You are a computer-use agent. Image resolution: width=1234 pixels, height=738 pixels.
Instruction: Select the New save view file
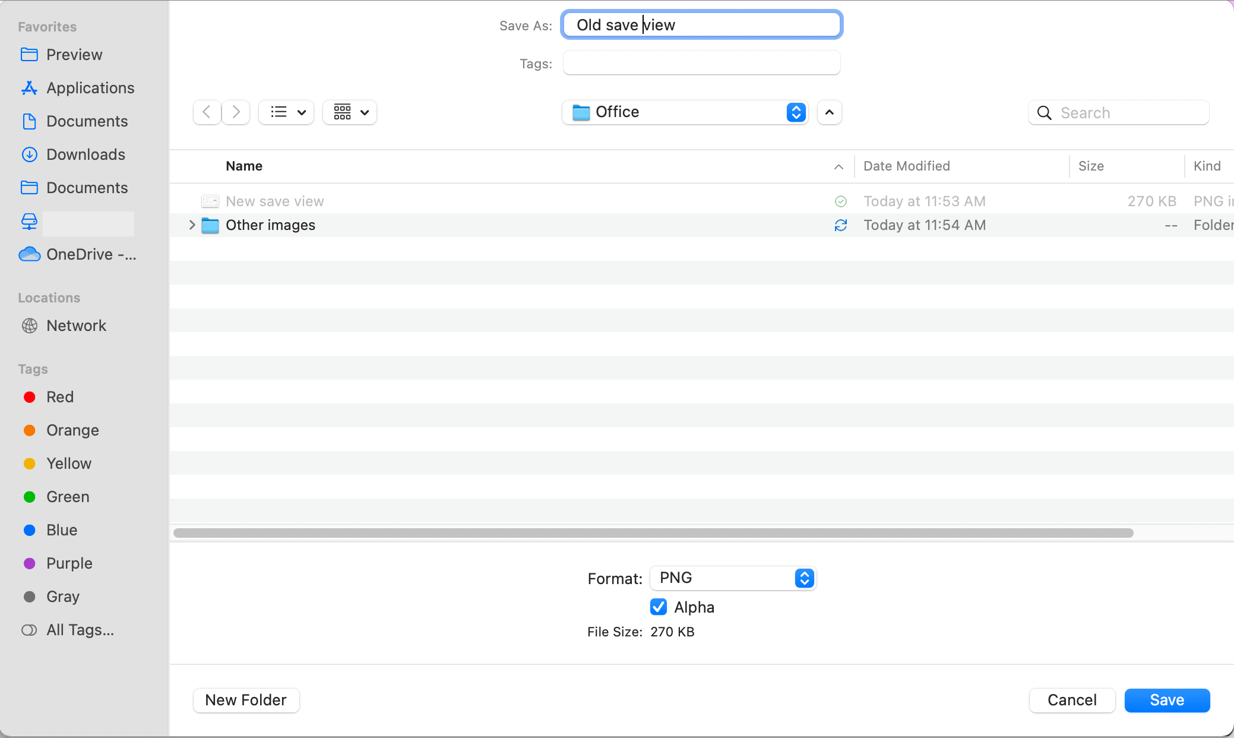coord(702,201)
